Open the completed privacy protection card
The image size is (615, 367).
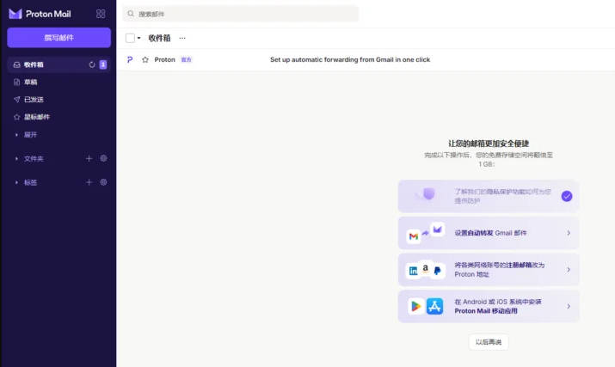click(x=489, y=196)
